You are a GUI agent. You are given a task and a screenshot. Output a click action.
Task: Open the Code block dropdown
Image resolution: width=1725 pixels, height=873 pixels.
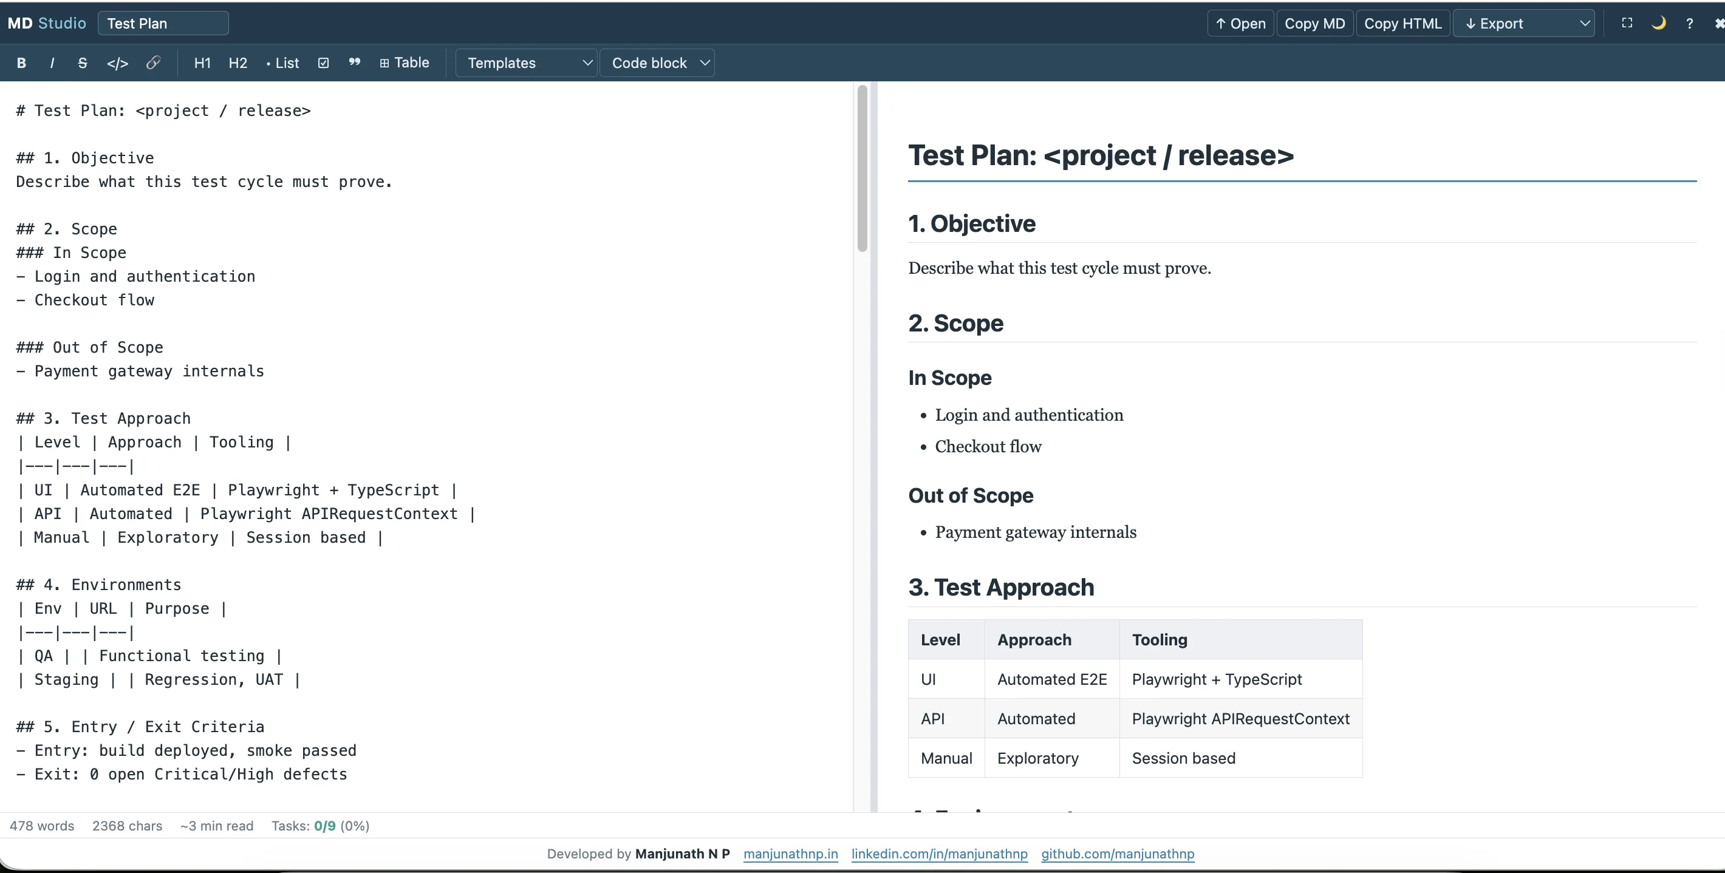tap(657, 63)
